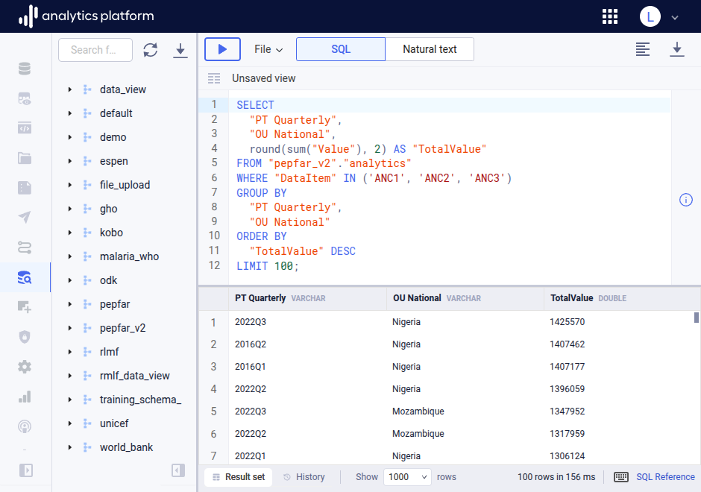Select the gho schema item
Viewport: 701px width, 492px height.
(x=109, y=209)
